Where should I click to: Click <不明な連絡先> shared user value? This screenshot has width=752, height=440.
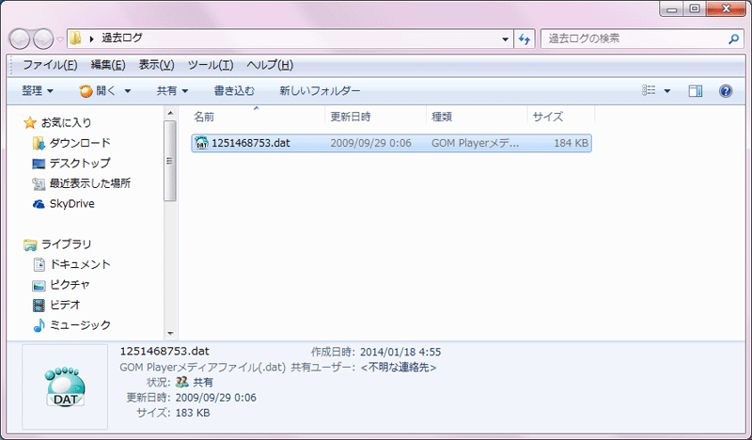click(398, 368)
